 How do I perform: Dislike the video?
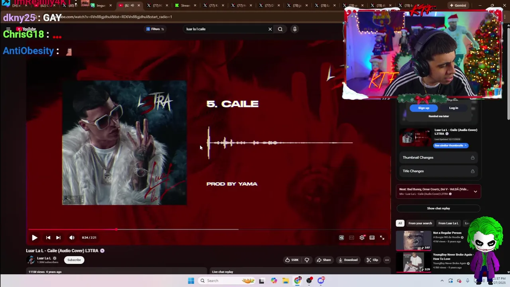coord(307,260)
